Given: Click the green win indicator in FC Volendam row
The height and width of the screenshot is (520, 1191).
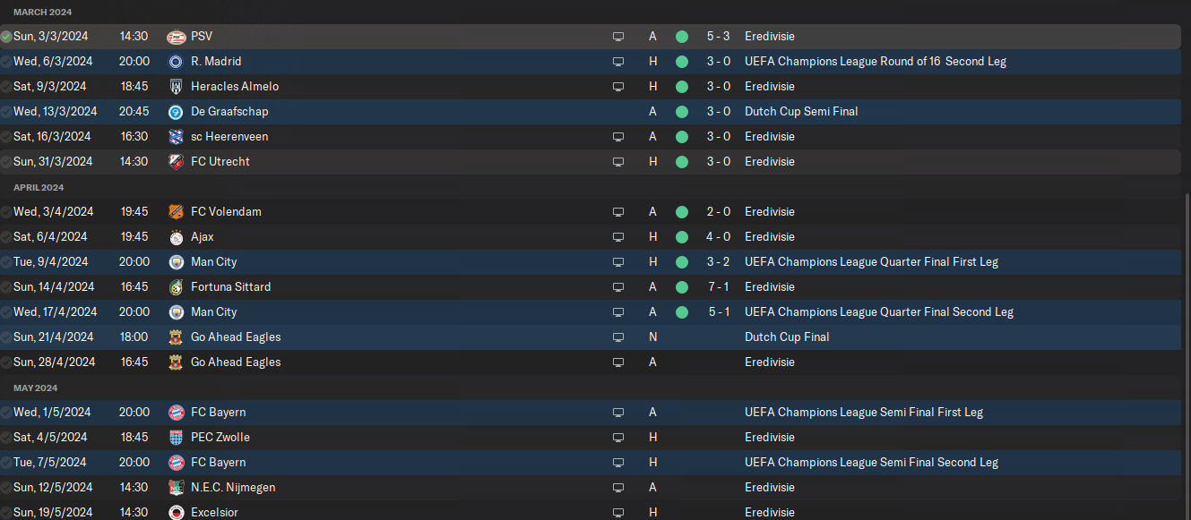Looking at the screenshot, I should [682, 212].
